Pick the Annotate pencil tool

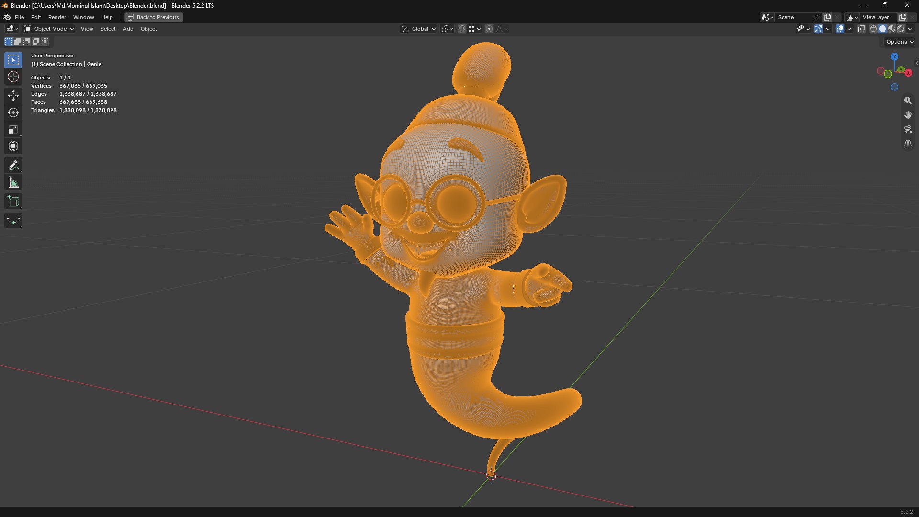[x=13, y=166]
